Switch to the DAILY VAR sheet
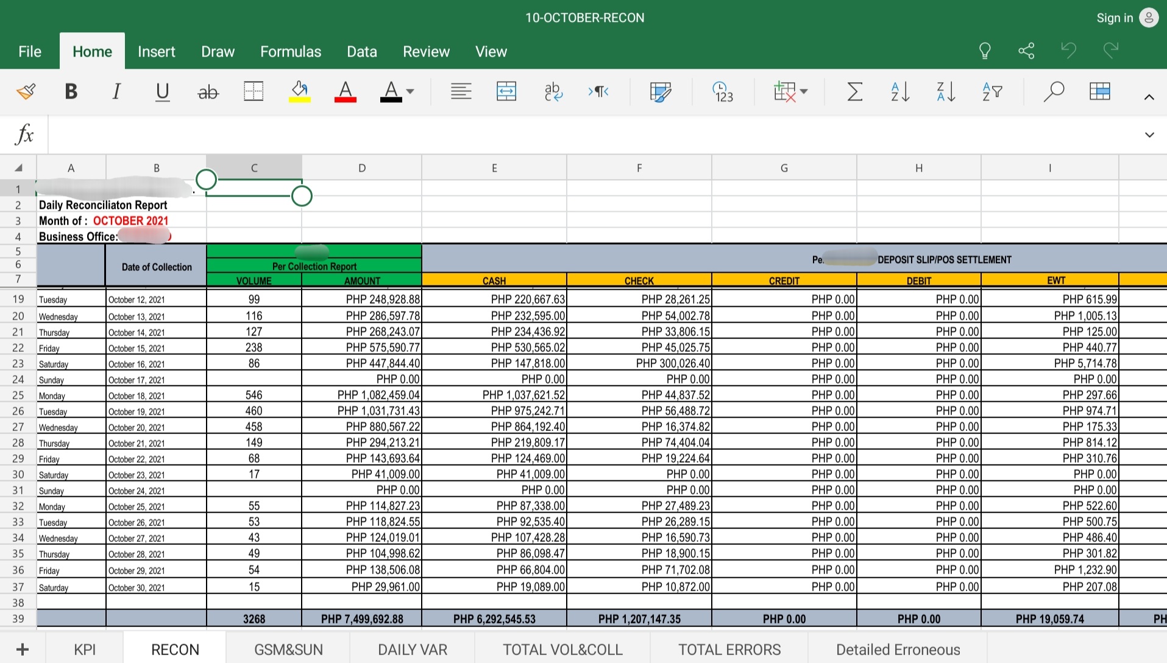The width and height of the screenshot is (1167, 663). click(413, 650)
